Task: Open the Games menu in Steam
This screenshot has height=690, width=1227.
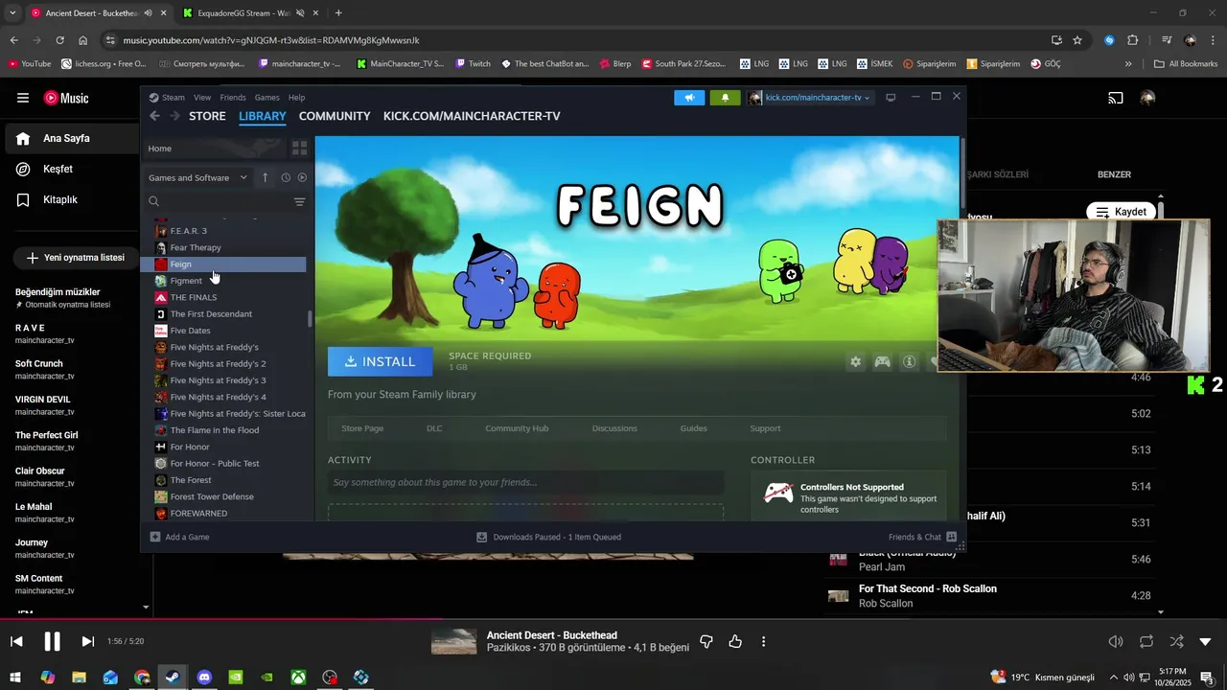Action: pos(266,98)
